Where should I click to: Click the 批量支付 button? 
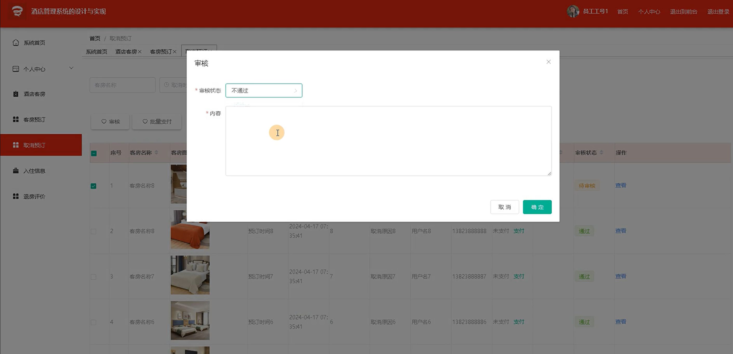(157, 122)
